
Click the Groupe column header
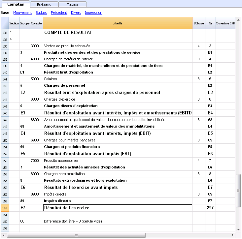coord(24,23)
